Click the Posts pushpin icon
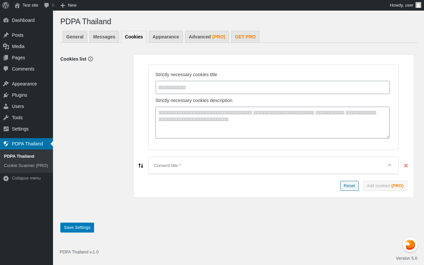 [x=6, y=35]
